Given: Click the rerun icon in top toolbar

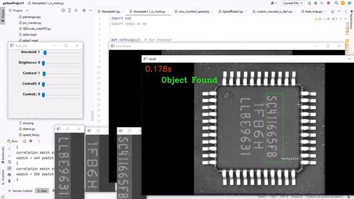Looking at the screenshot, I should coord(309,3).
